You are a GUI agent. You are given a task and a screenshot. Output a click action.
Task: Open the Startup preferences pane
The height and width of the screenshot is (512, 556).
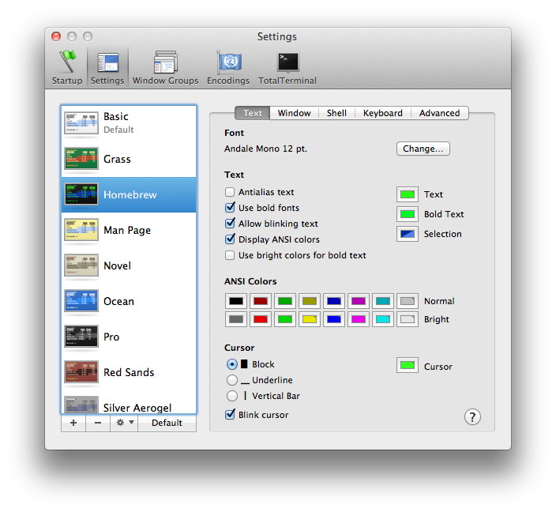(66, 67)
